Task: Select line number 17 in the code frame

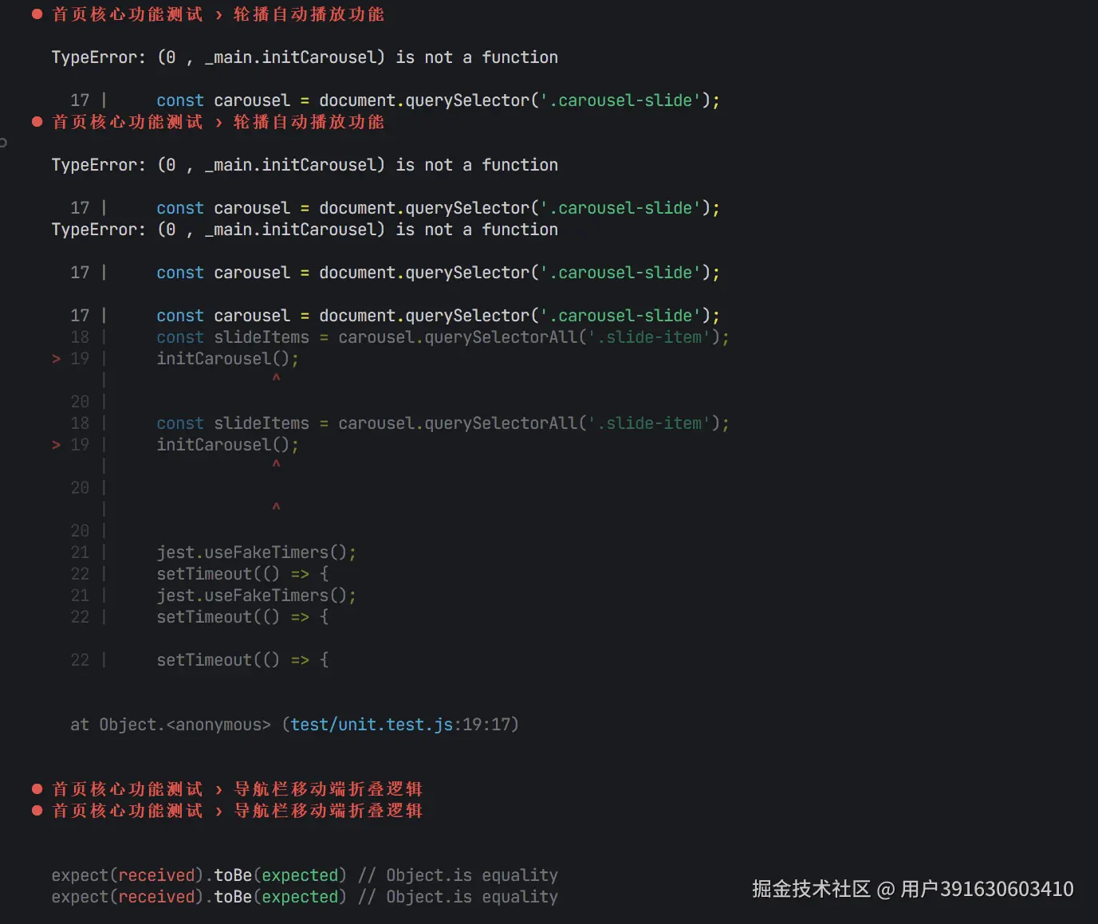Action: coord(80,100)
